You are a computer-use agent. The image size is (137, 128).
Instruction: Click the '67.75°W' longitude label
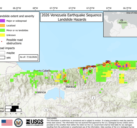coord(54,8)
